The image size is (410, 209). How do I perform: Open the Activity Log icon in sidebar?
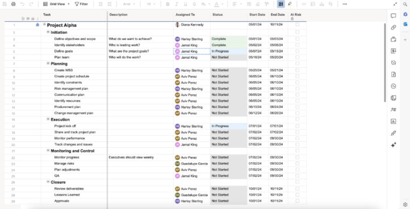click(x=393, y=86)
